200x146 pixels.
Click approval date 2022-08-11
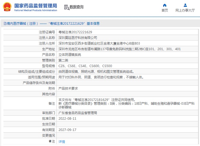67,119
